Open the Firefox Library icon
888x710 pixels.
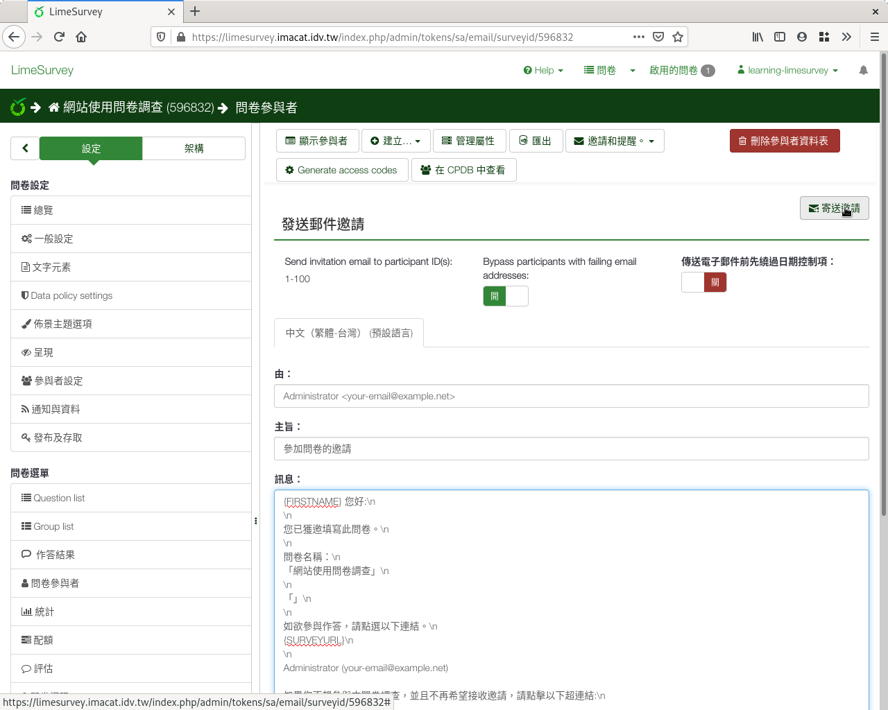[758, 37]
